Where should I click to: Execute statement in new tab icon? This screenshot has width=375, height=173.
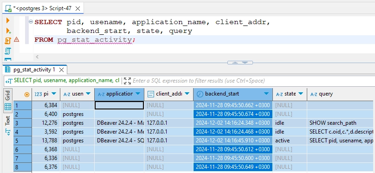8,31
